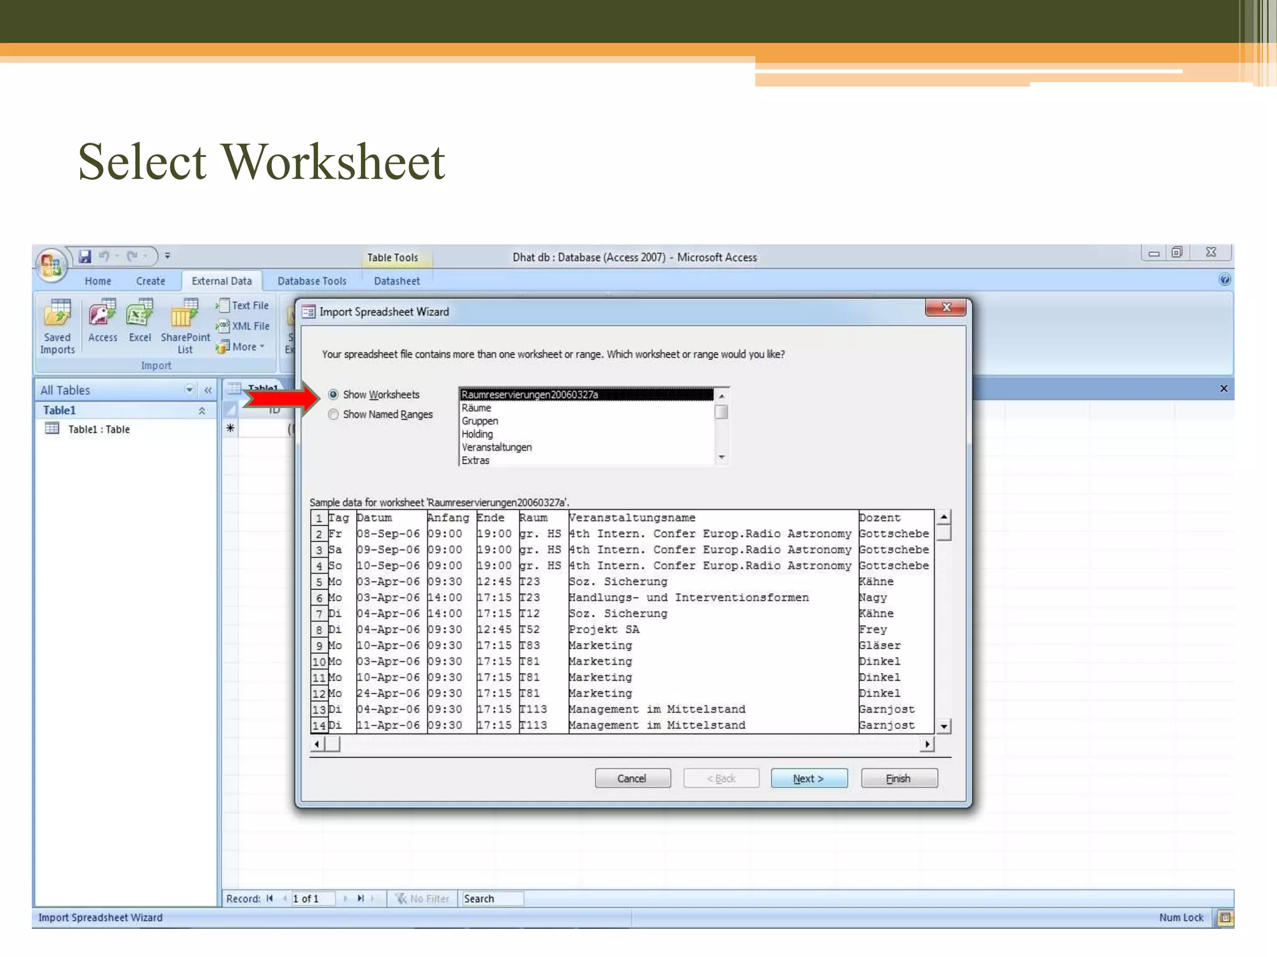Open the Create ribbon tab

point(151,281)
